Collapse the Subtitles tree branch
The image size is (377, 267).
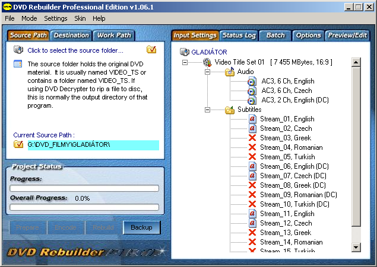pos(207,110)
